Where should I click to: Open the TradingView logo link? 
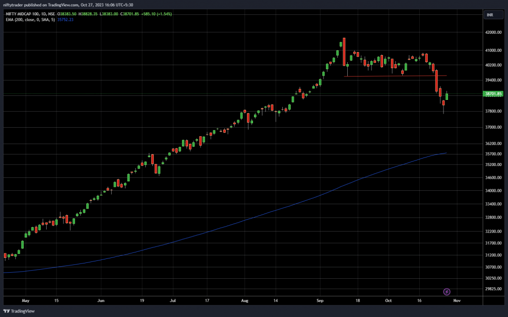point(19,311)
